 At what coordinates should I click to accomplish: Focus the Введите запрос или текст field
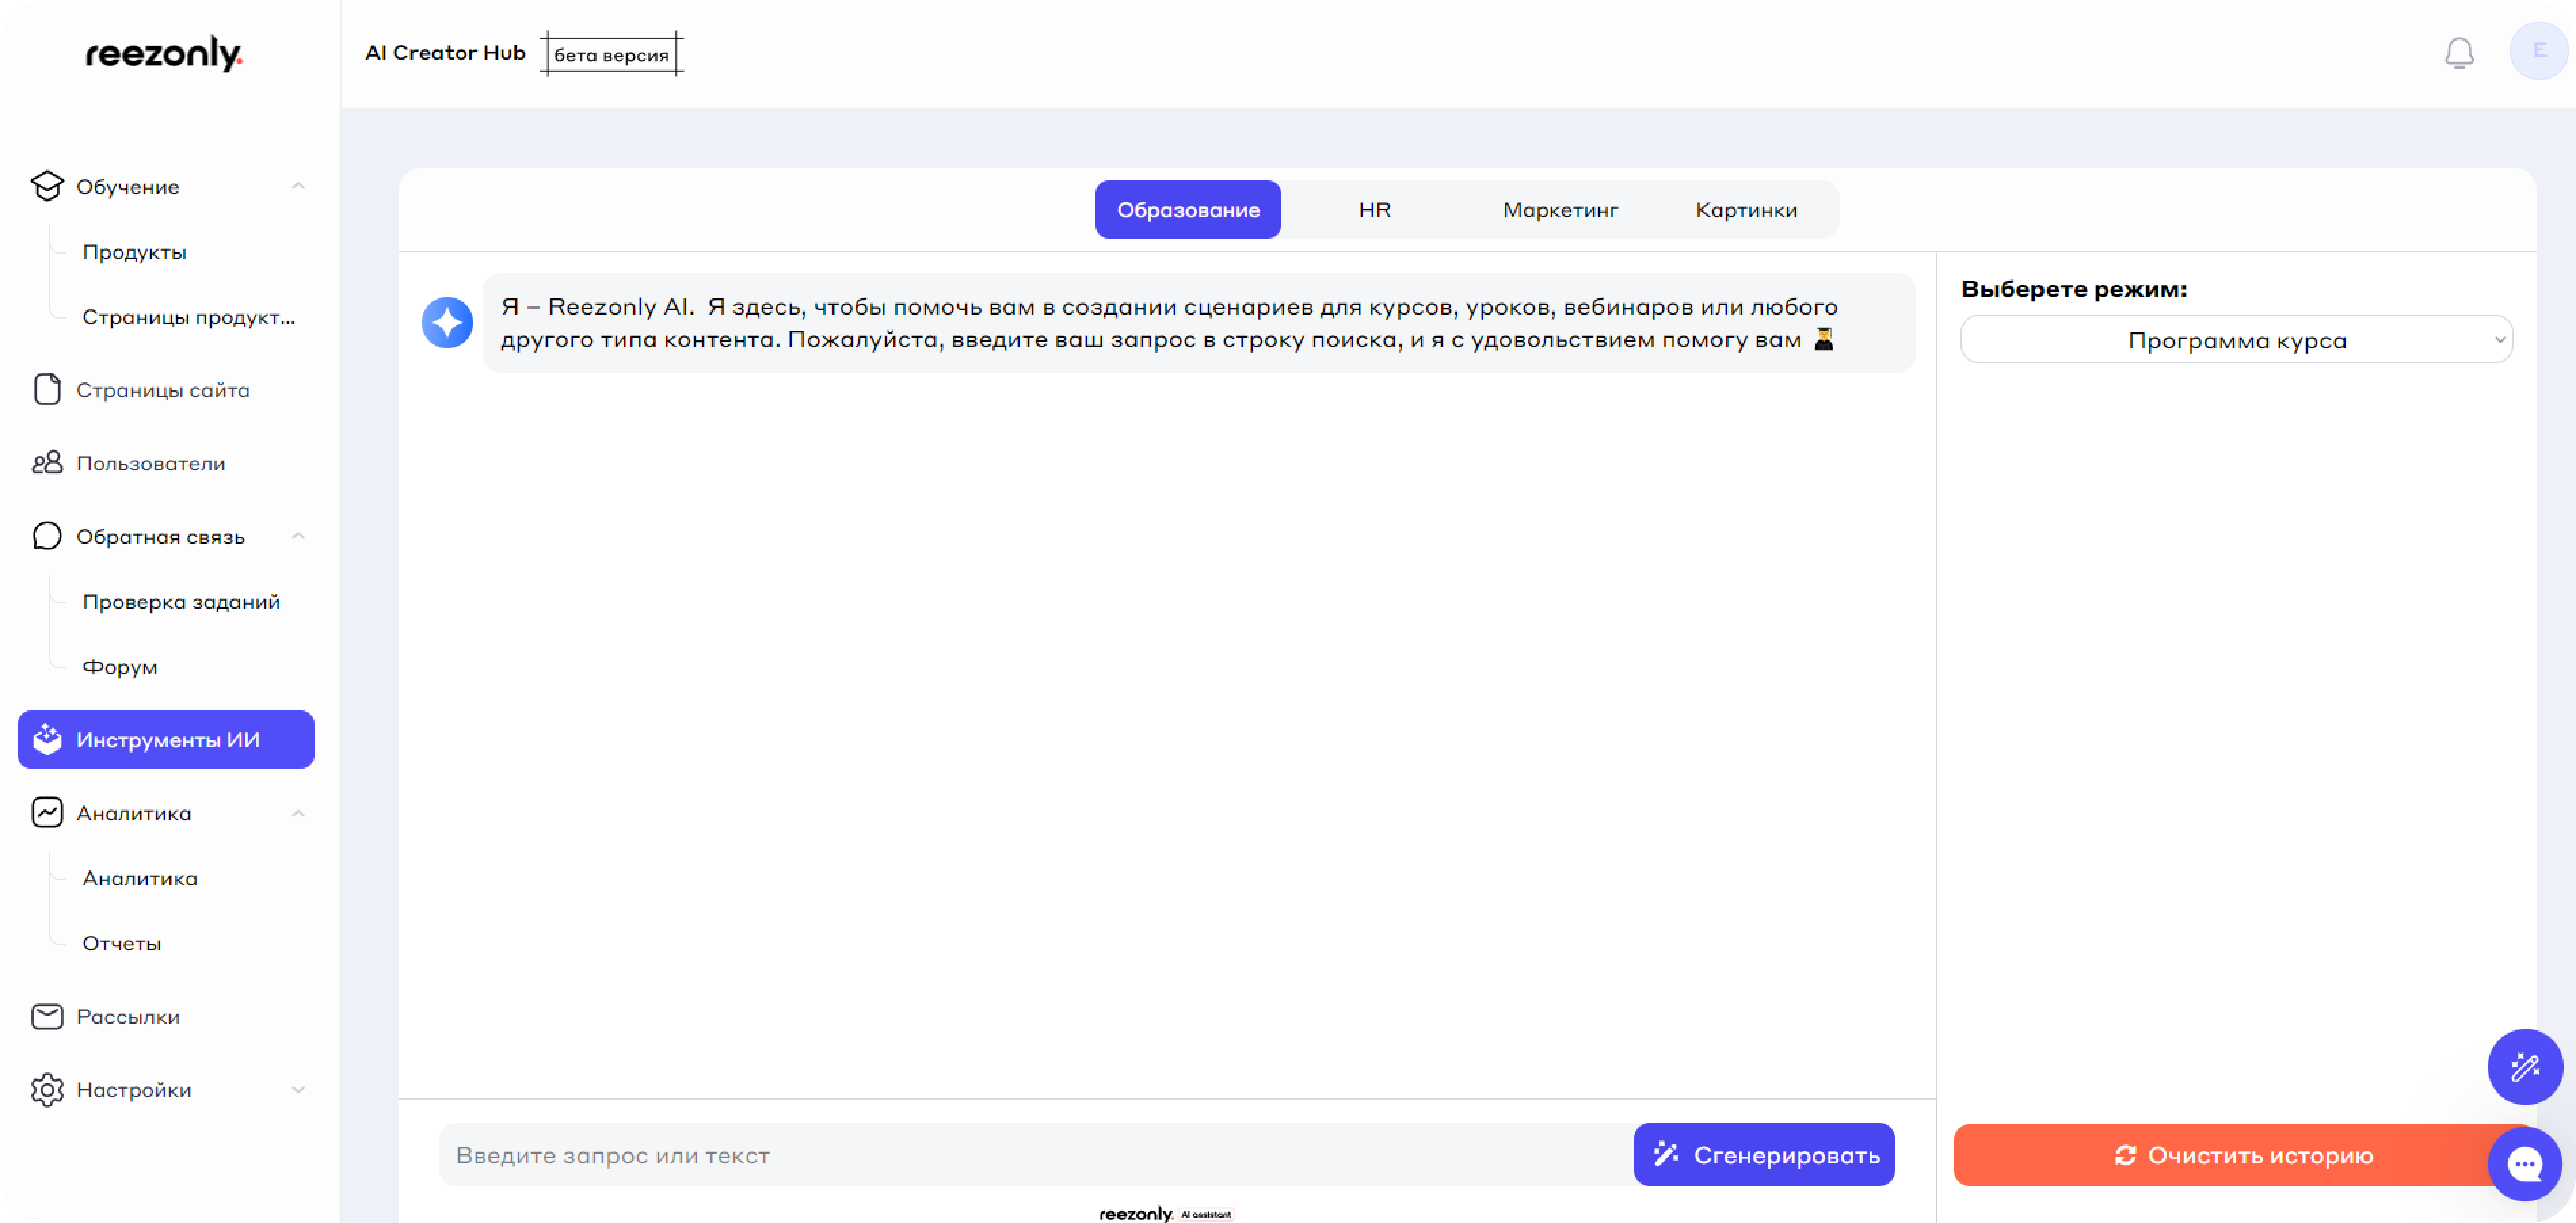click(1030, 1156)
